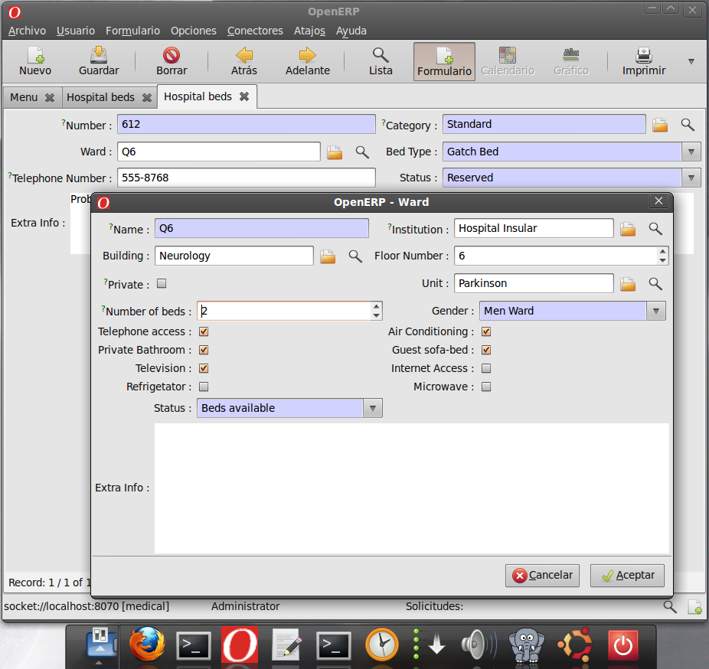709x669 pixels.
Task: Click search magnifier next to Building field
Action: pyautogui.click(x=355, y=256)
